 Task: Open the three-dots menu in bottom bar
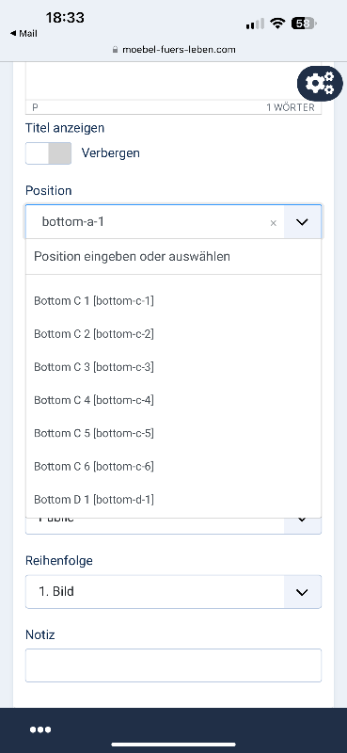click(40, 730)
